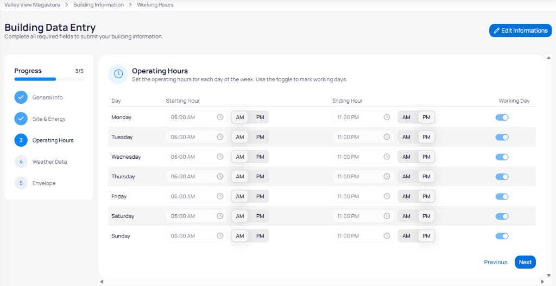Click the step 4 circle icon

pyautogui.click(x=21, y=161)
